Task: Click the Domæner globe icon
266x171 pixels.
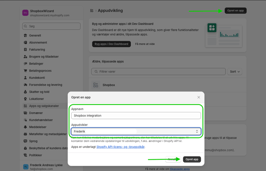Action: [x=26, y=113]
